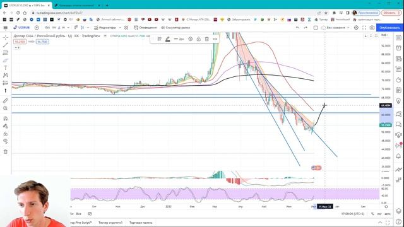The height and width of the screenshot is (227, 404).
Task: Open the forecasting and measurement tools
Action: [6, 83]
